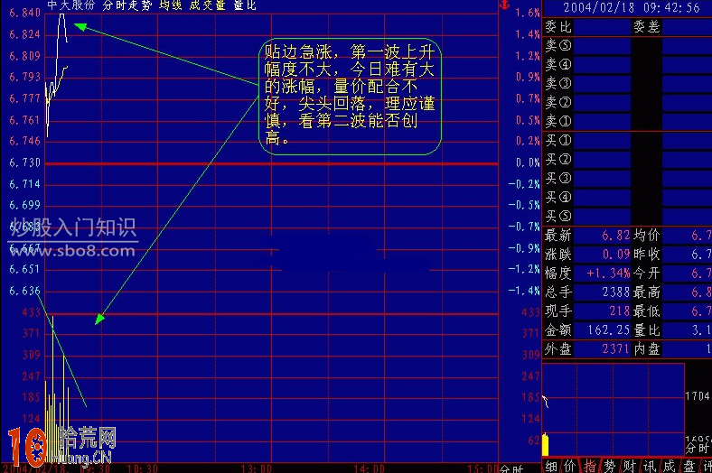Click the 1.6% percent axis label
The image size is (712, 473).
click(x=527, y=14)
